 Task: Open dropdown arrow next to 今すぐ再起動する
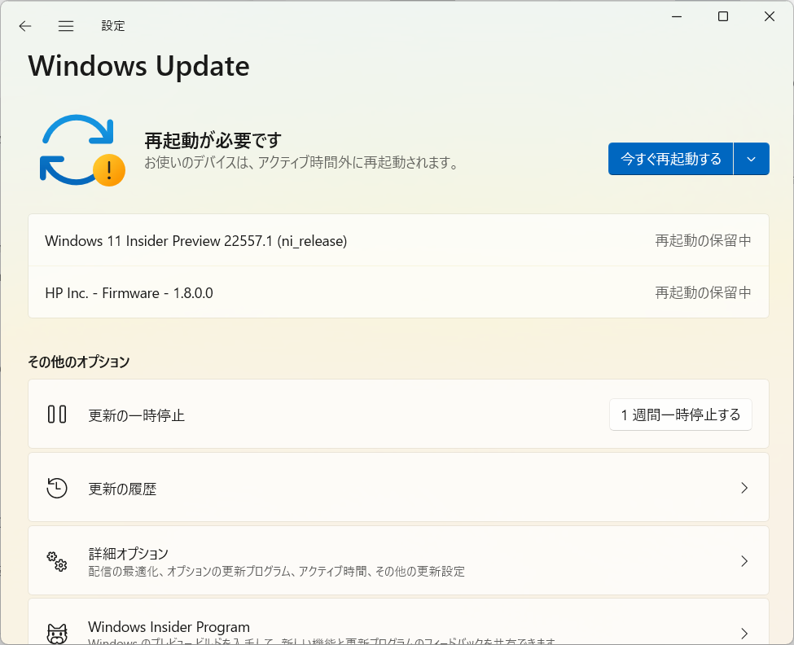(x=752, y=159)
